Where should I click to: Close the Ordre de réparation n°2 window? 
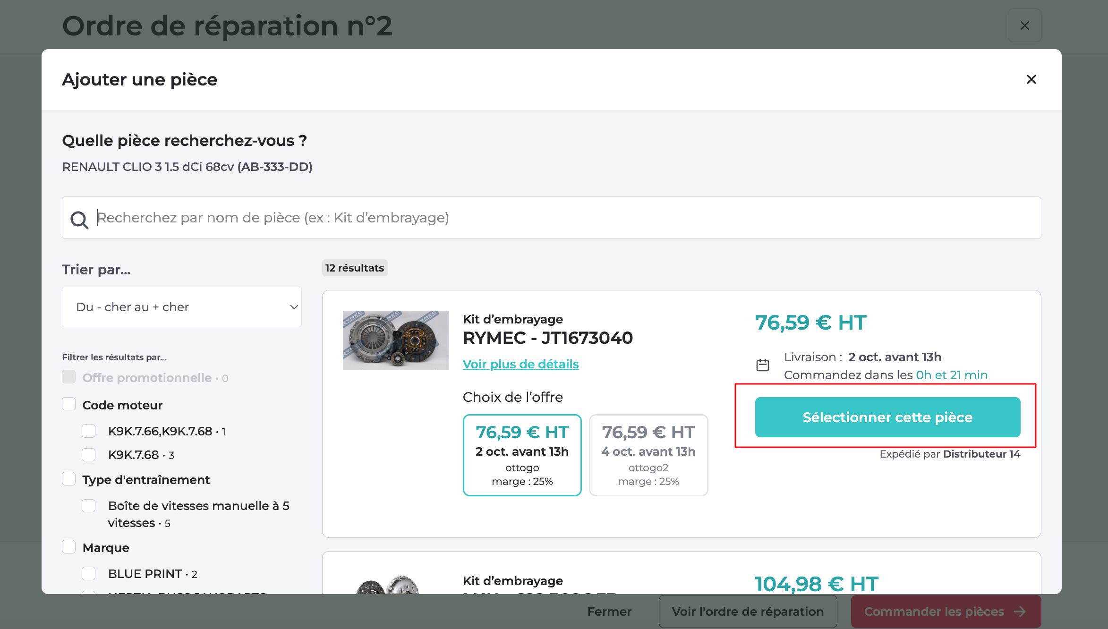coord(1024,25)
